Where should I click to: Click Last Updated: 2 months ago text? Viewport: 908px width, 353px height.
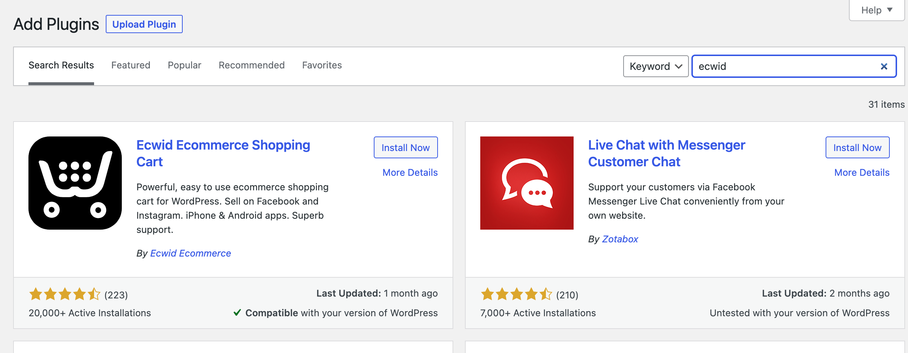coord(826,293)
